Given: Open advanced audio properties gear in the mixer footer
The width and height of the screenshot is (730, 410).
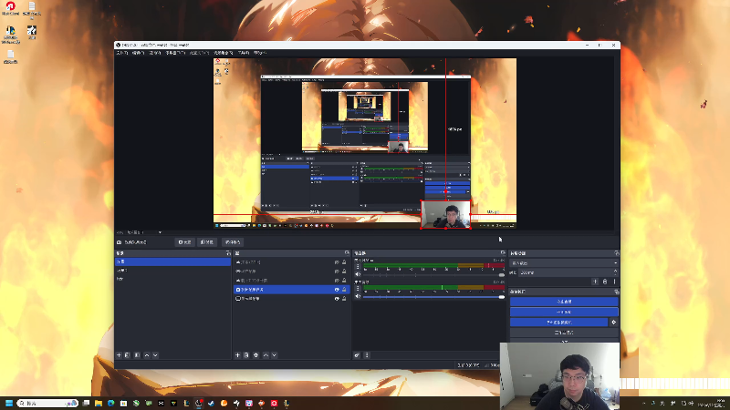Looking at the screenshot, I should pyautogui.click(x=357, y=355).
